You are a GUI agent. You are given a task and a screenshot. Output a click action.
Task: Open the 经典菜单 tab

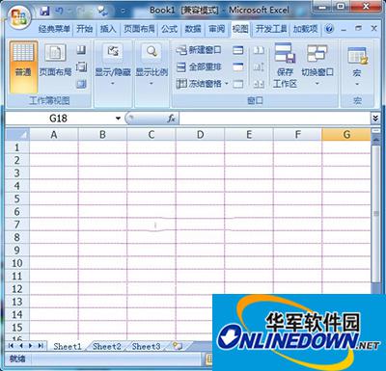tap(54, 29)
